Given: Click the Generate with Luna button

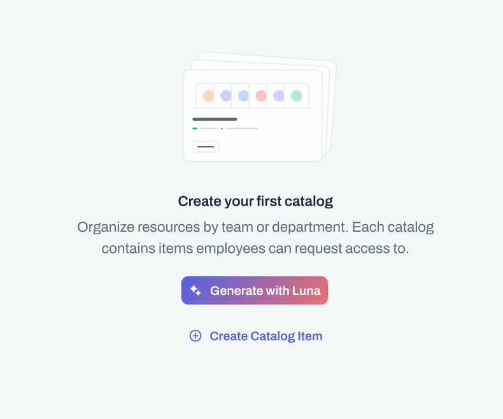Looking at the screenshot, I should (255, 290).
